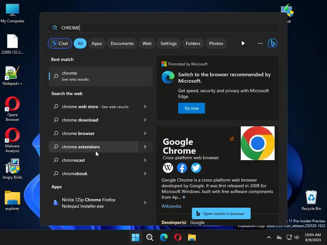Screen dimensions: 327x245
Task: Click the search input field with CHROME
Action: pyautogui.click(x=163, y=28)
